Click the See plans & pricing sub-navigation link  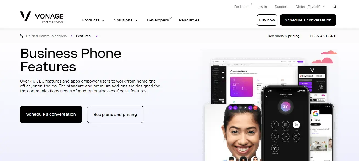coord(283,36)
